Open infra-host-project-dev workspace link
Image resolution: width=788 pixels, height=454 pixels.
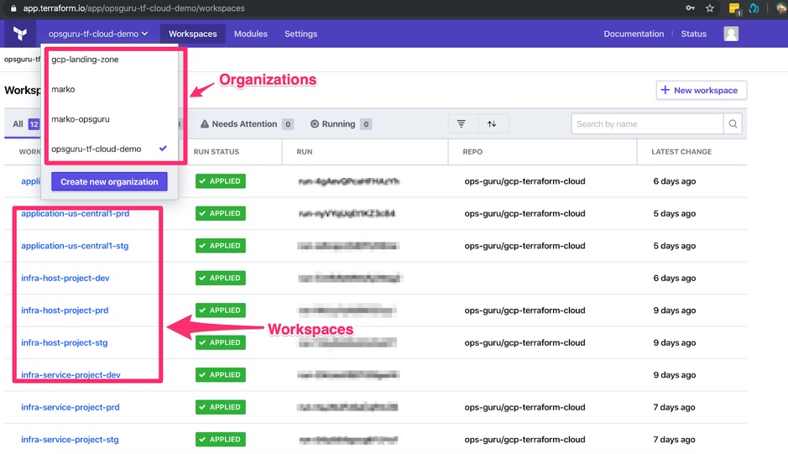[x=65, y=278]
